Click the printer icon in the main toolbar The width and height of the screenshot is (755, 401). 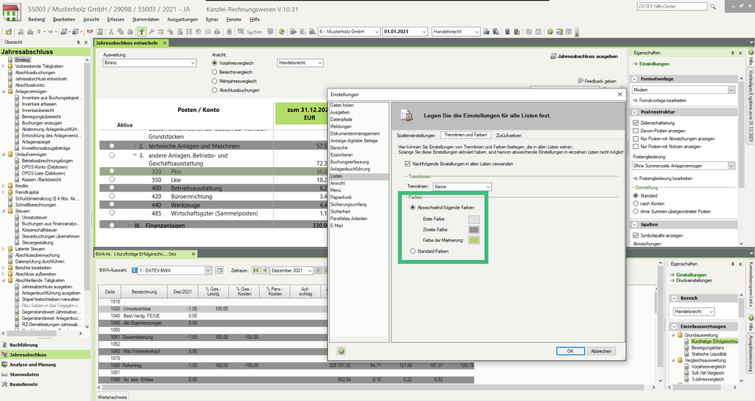tap(30, 32)
